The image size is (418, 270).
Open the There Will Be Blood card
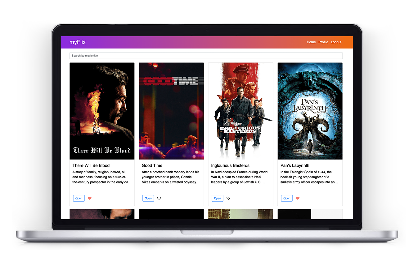[79, 198]
